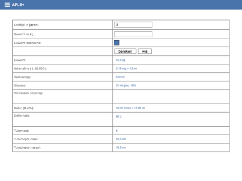
Task: Click the Gewicht onbekend label
Action: click(x=28, y=43)
